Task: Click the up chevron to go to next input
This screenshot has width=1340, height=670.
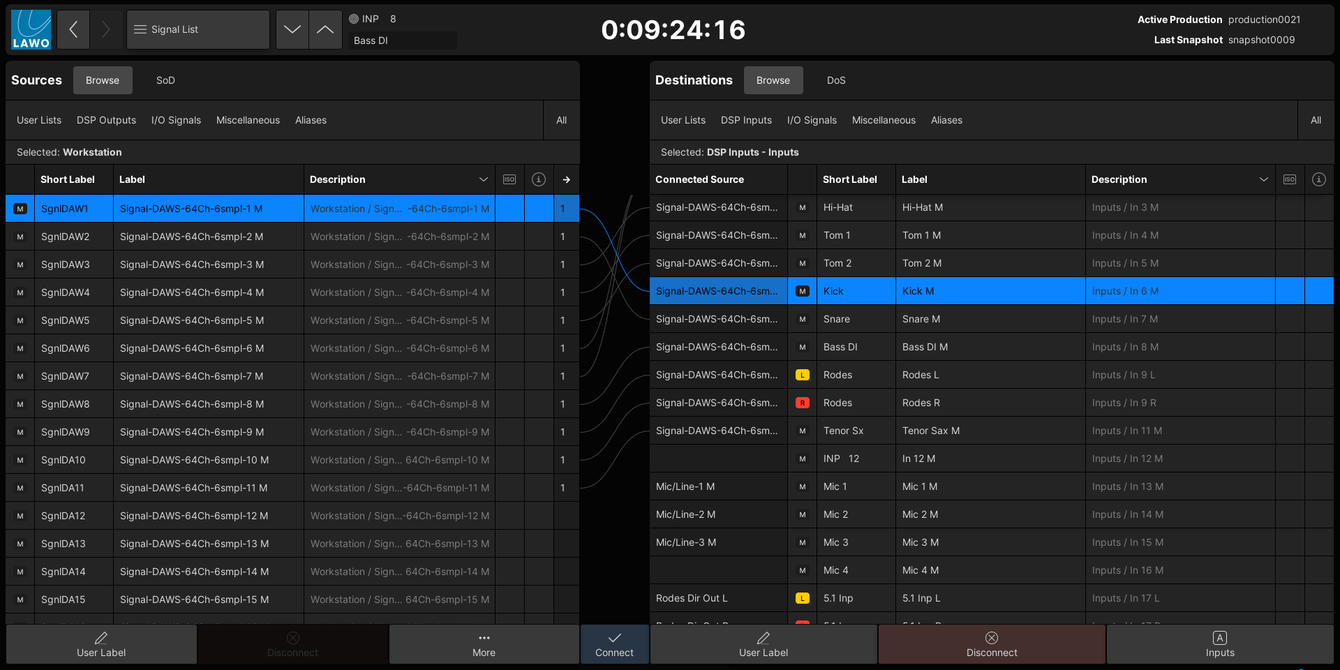Action: click(325, 29)
